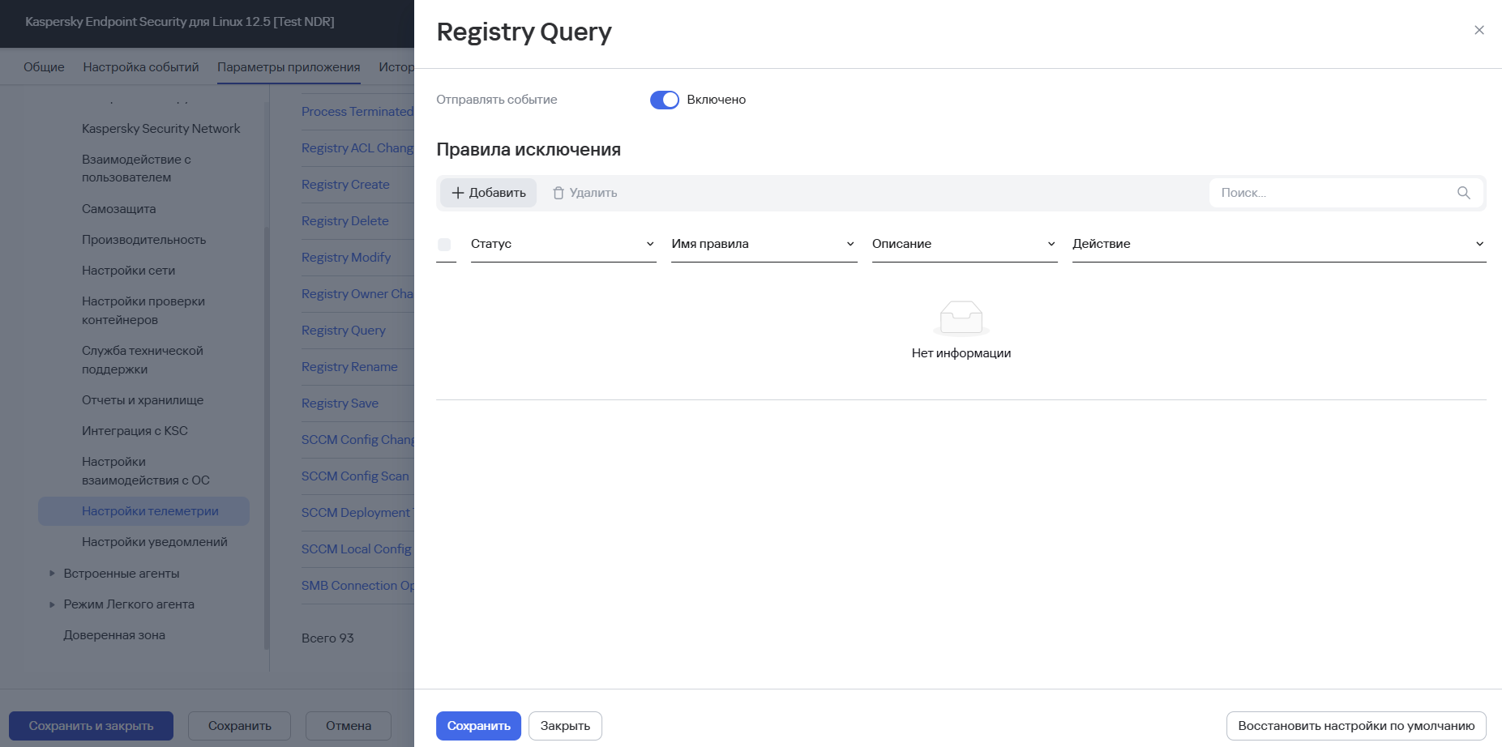
Task: Select Отчеты и хранилище in sidebar
Action: [x=143, y=400]
